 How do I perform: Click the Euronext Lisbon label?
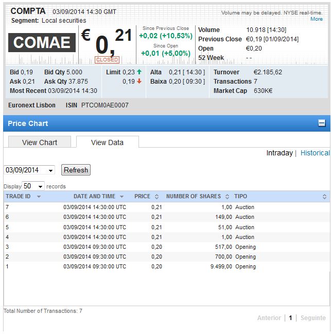[x=32, y=105]
